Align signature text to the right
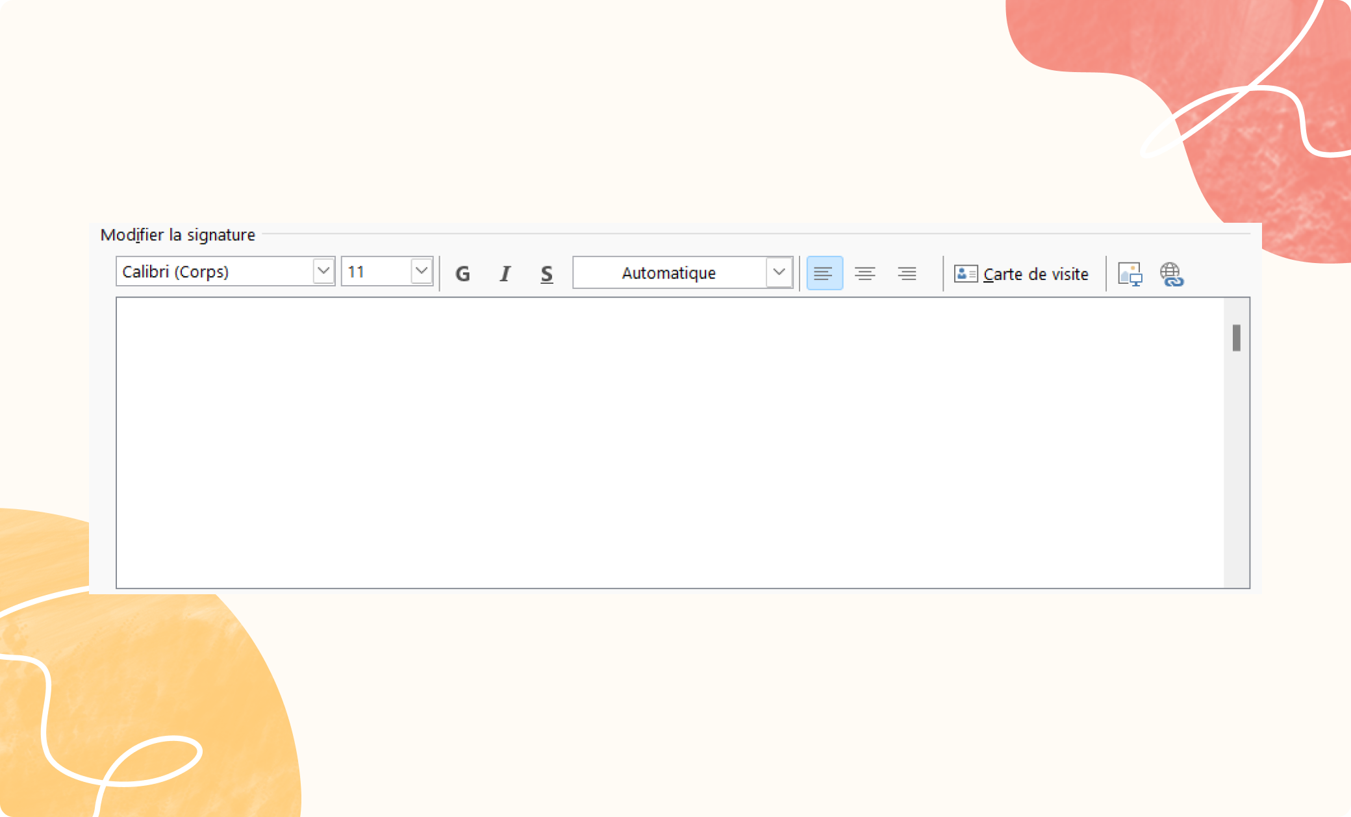Viewport: 1351px width, 817px height. [907, 273]
